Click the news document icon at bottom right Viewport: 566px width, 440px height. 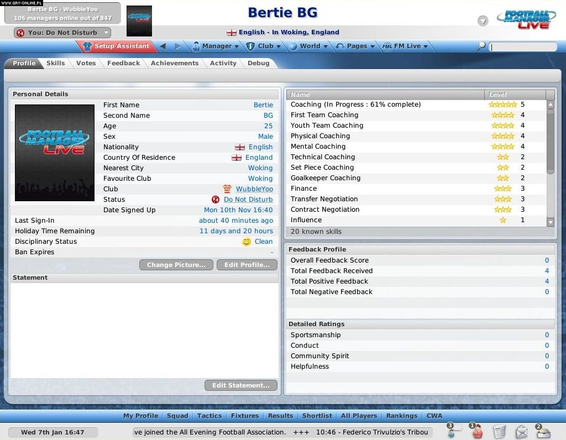point(500,432)
